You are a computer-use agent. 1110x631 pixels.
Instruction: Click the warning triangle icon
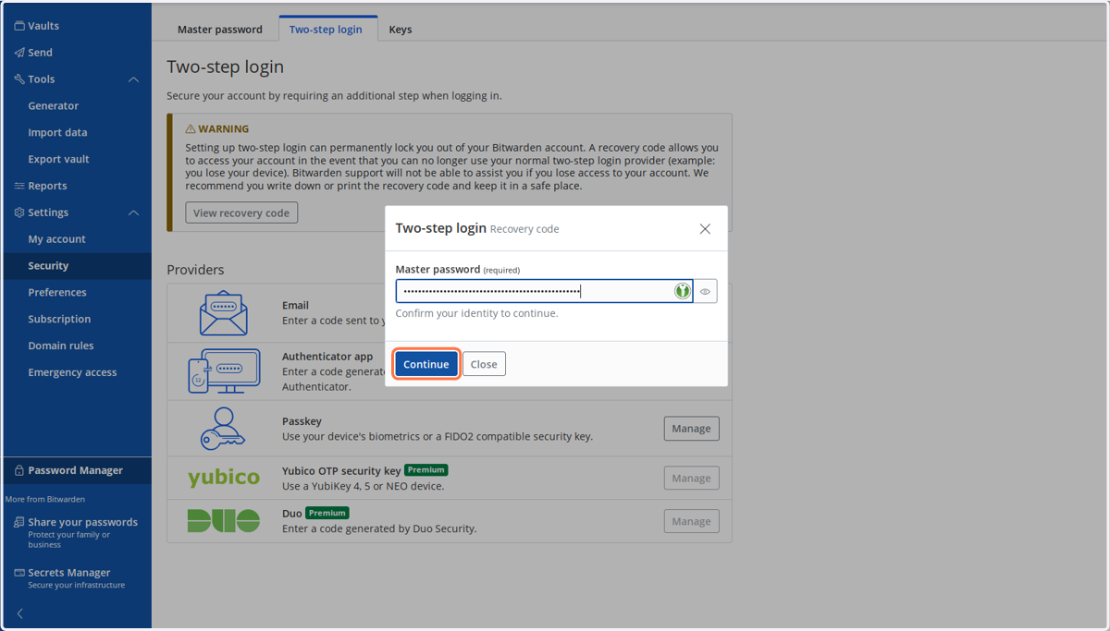(191, 129)
